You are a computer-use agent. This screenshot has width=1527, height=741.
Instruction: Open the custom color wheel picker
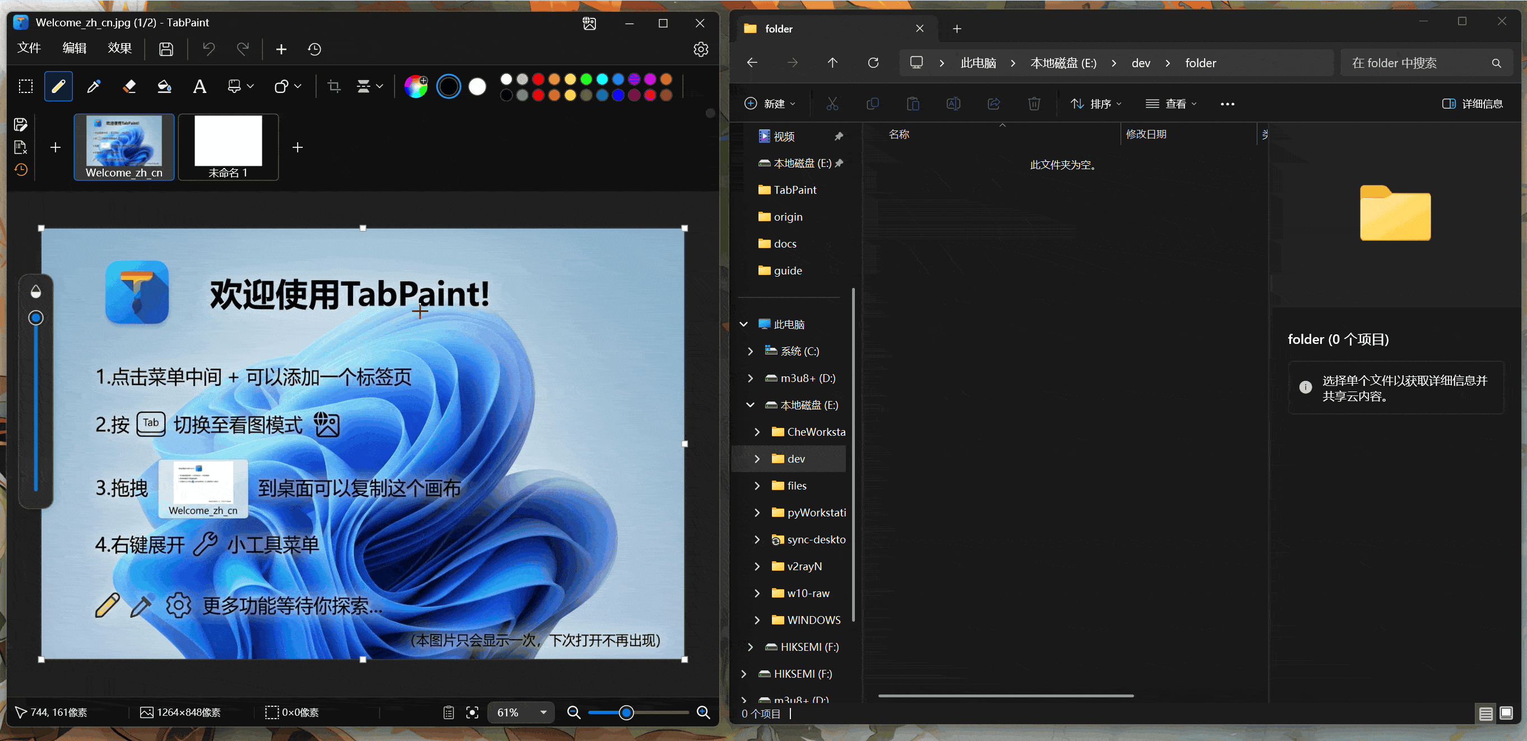pos(415,86)
